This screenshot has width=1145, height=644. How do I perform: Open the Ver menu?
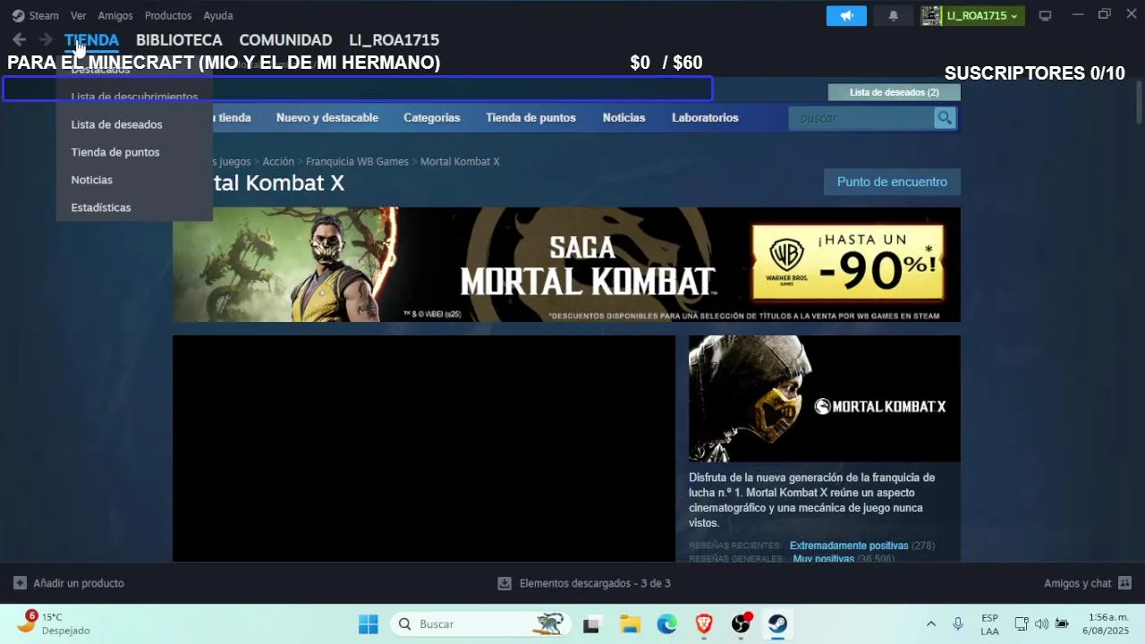(x=79, y=16)
